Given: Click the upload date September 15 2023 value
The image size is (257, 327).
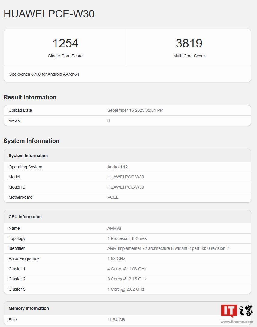Looking at the screenshot, I should pos(135,110).
